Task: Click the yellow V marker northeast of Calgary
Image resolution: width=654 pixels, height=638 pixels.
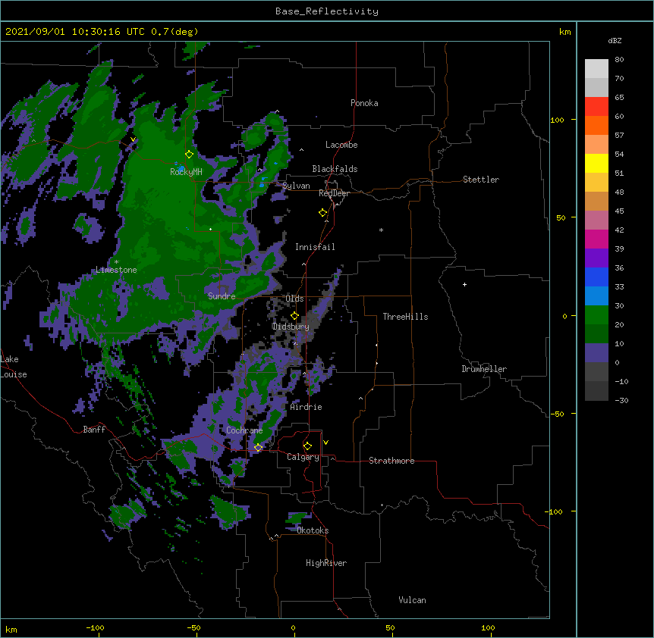Action: [325, 443]
